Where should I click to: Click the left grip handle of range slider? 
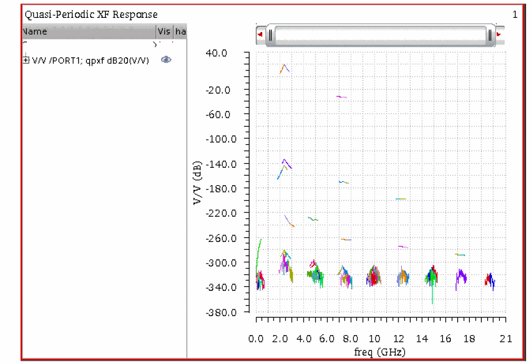(270, 35)
